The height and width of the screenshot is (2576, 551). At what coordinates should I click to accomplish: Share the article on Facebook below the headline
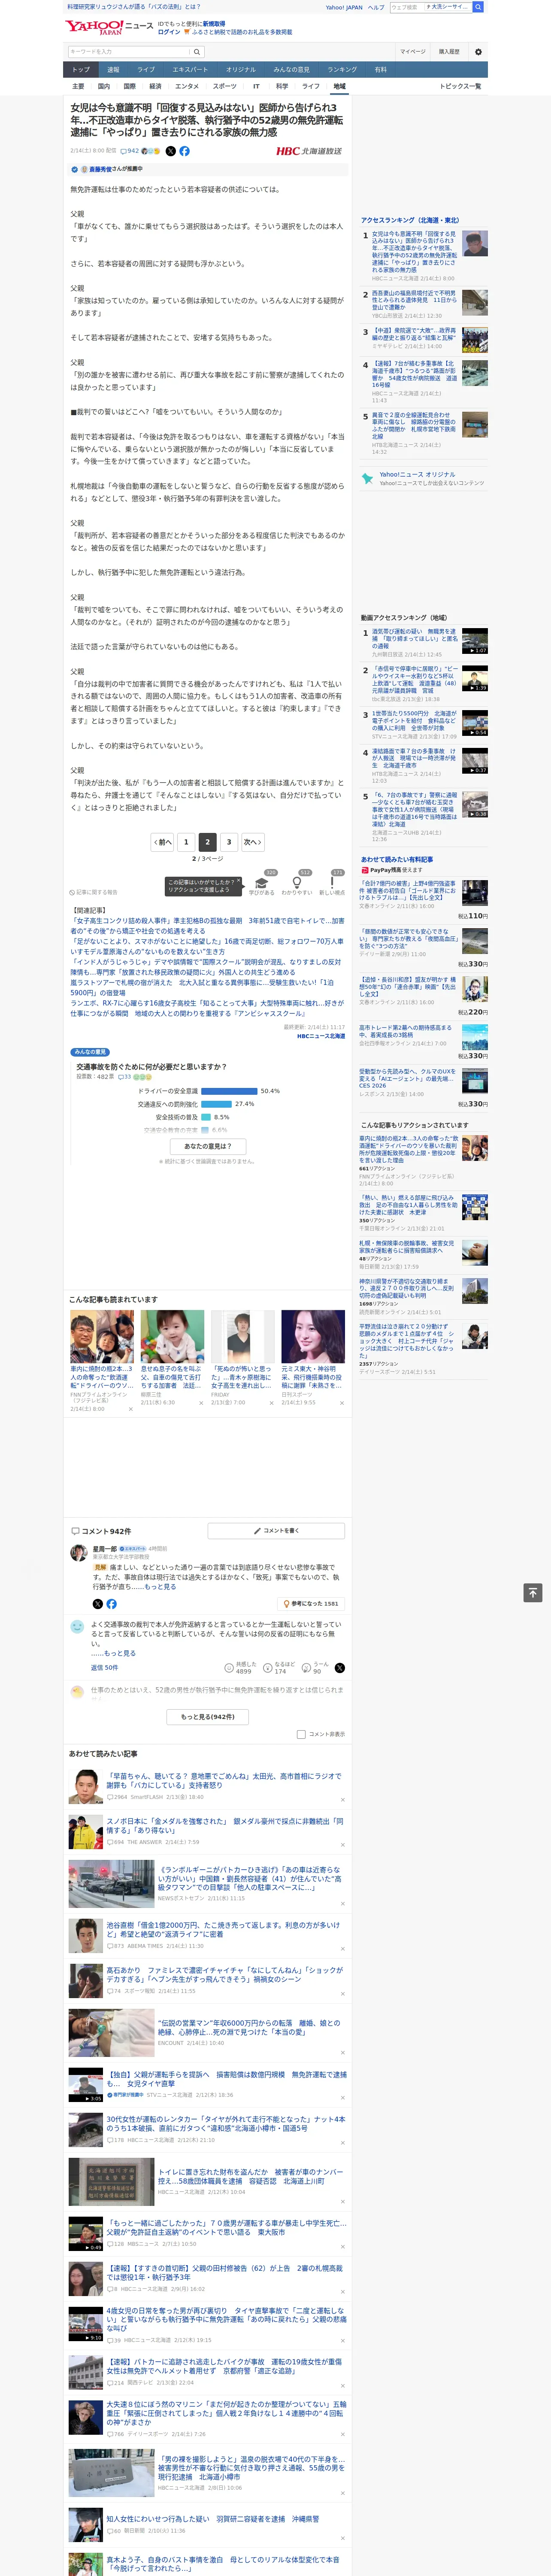(x=184, y=151)
